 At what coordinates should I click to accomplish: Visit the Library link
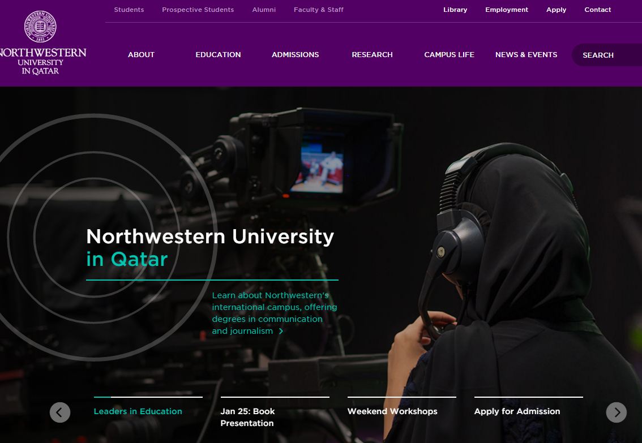pos(455,10)
